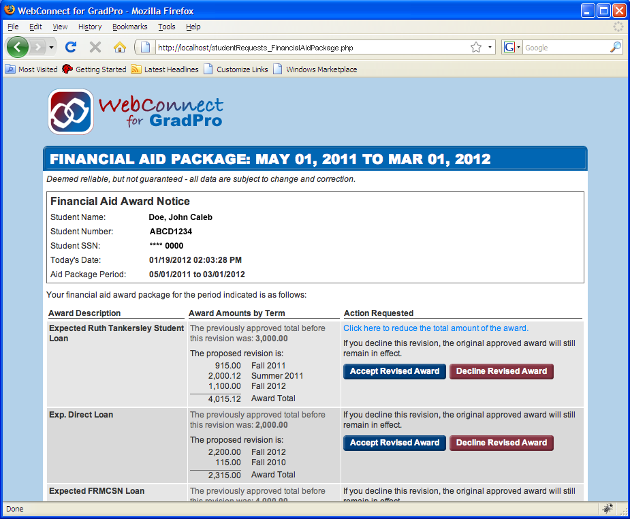Click the 'Expected FRMCSN Loan' row title
The image size is (630, 519).
pyautogui.click(x=97, y=491)
